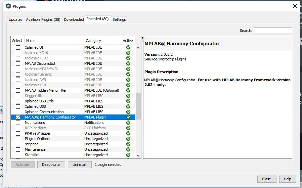Tick the checkbox for Xplained UI
This screenshot has width=302, height=188.
point(18,47)
